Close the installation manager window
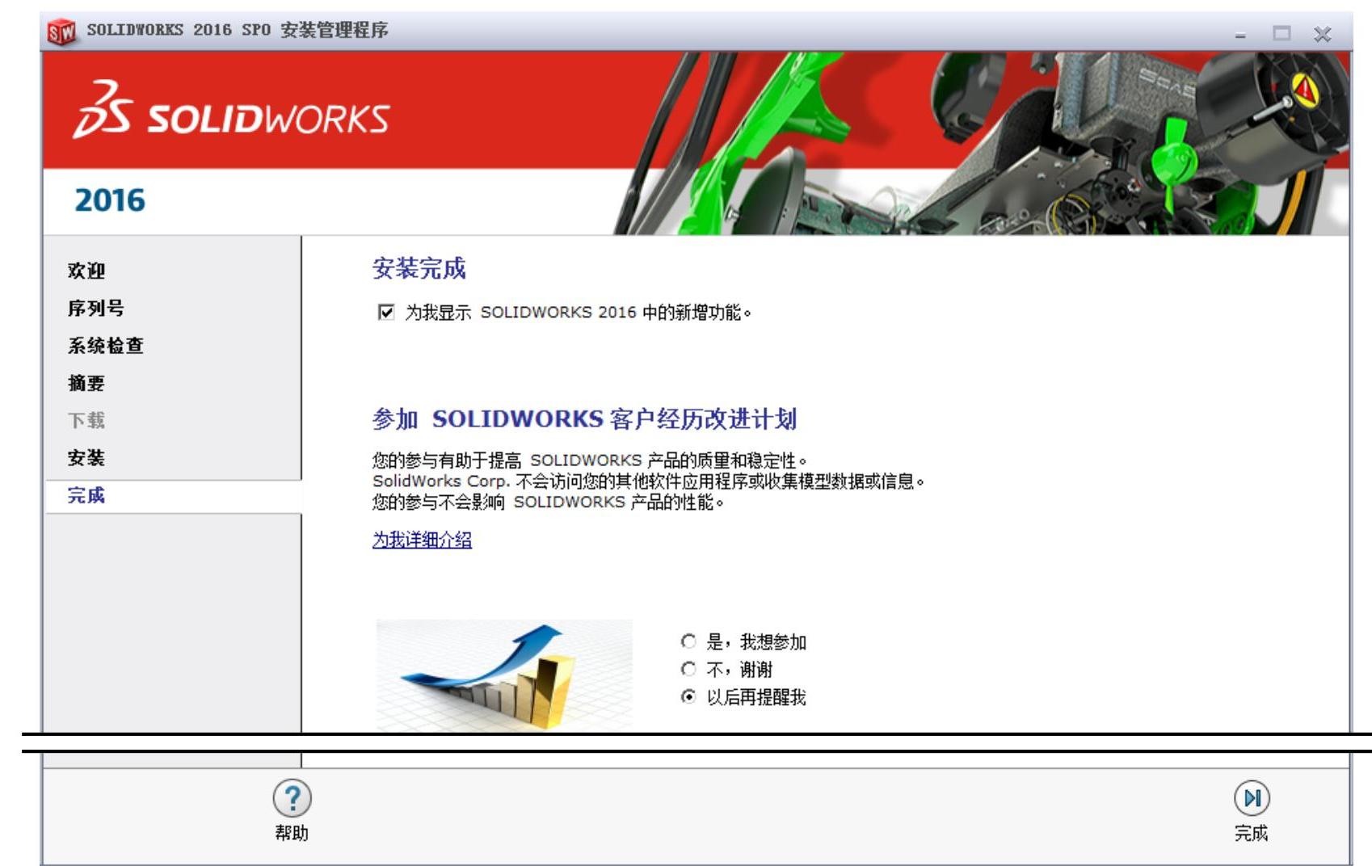This screenshot has width=1372, height=866. click(1323, 34)
